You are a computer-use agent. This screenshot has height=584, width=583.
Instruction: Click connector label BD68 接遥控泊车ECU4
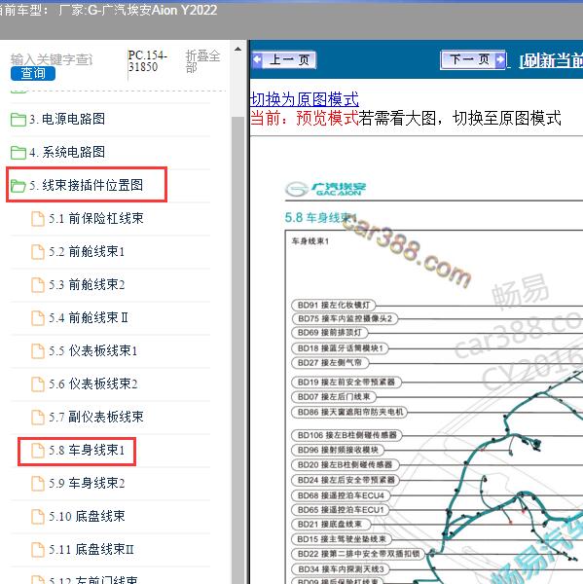pos(341,495)
